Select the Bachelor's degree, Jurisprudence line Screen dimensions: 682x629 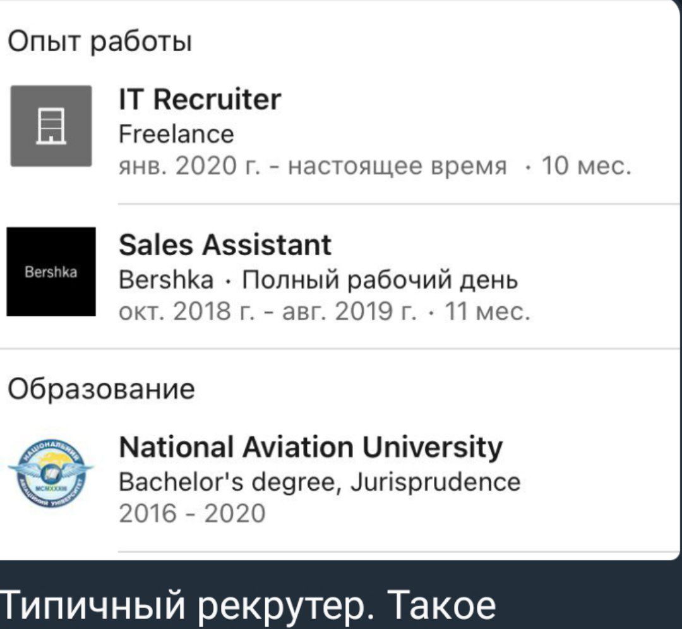[x=320, y=482]
